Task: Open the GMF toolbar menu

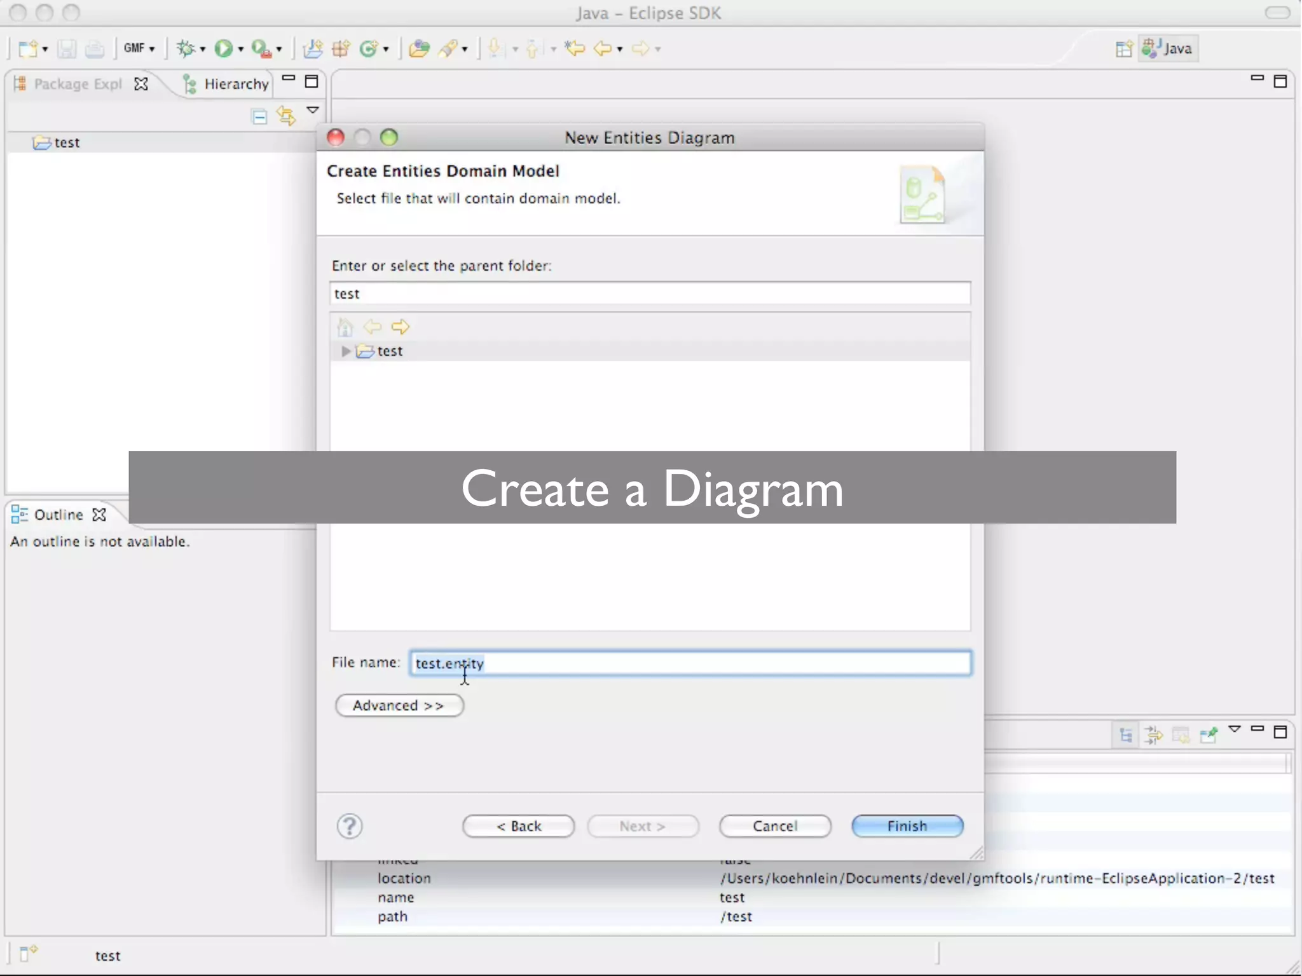Action: [x=139, y=48]
